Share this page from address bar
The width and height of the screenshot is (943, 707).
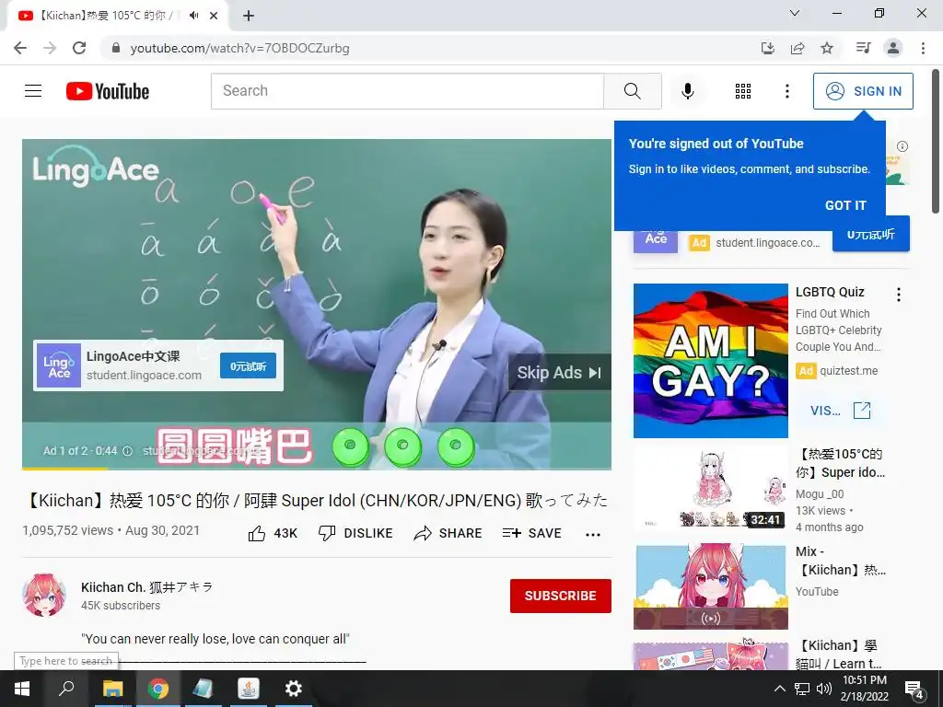[x=797, y=48]
